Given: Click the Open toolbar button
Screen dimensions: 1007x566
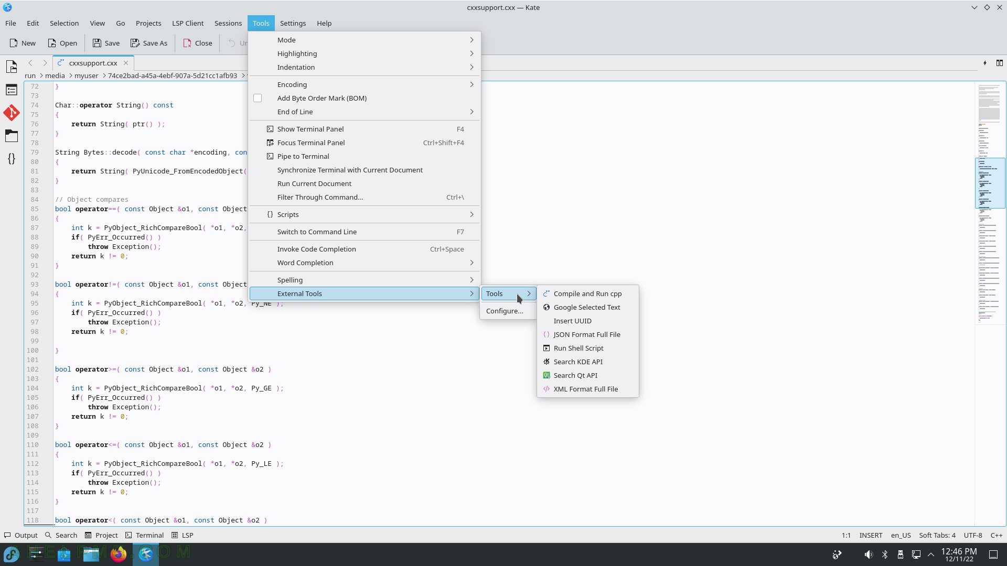Looking at the screenshot, I should click(x=62, y=43).
